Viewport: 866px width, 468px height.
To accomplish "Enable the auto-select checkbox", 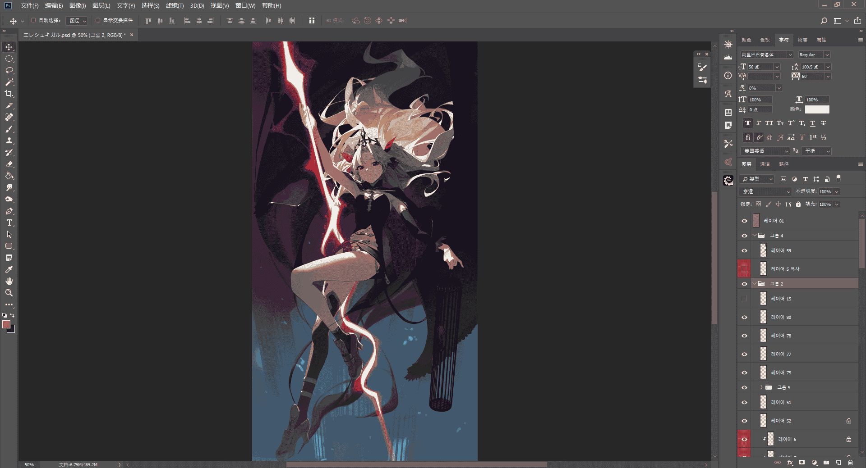I will click(x=33, y=20).
